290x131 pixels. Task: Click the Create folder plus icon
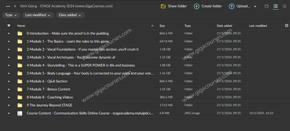197,6
